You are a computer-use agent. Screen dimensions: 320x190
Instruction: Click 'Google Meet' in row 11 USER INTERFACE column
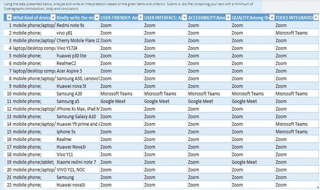point(157,101)
